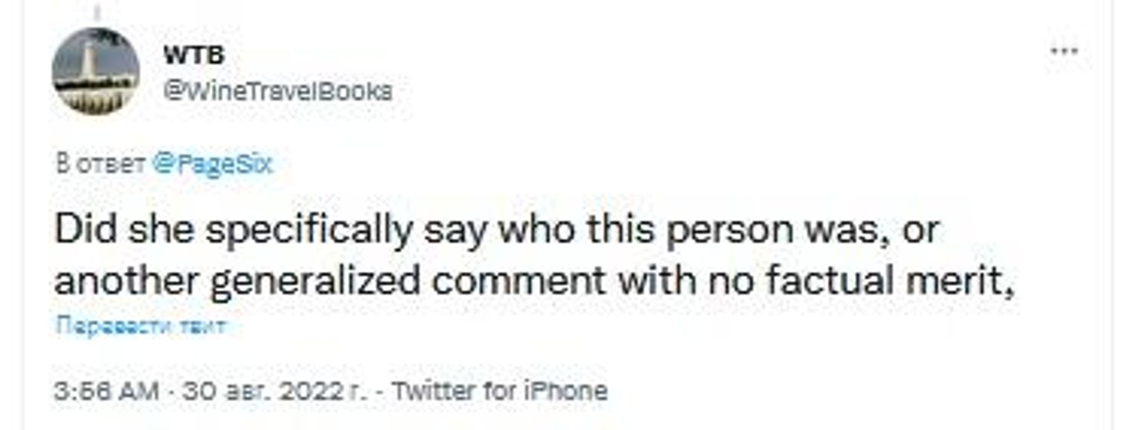Click the tower image inside the round avatar
This screenshot has height=430, width=1135.
pos(90,63)
